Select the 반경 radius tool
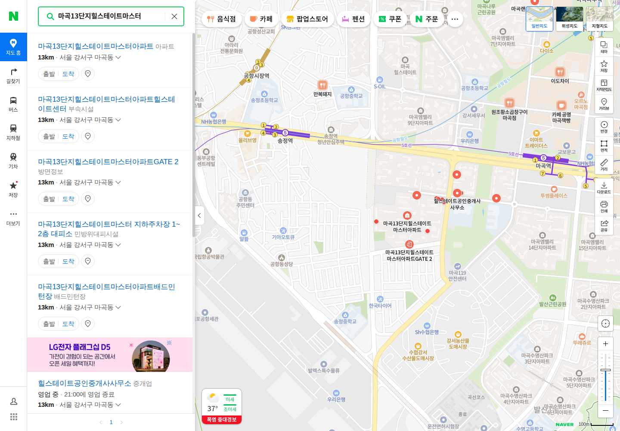This screenshot has width=620, height=431. tap(604, 127)
